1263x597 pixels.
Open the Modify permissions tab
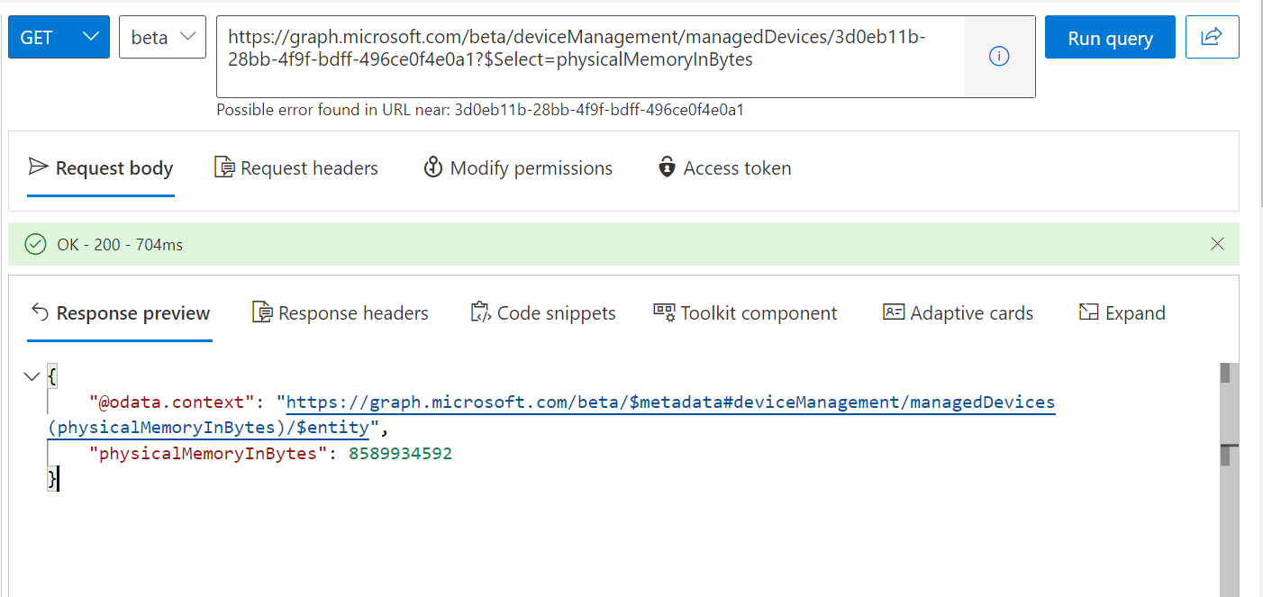tap(518, 168)
